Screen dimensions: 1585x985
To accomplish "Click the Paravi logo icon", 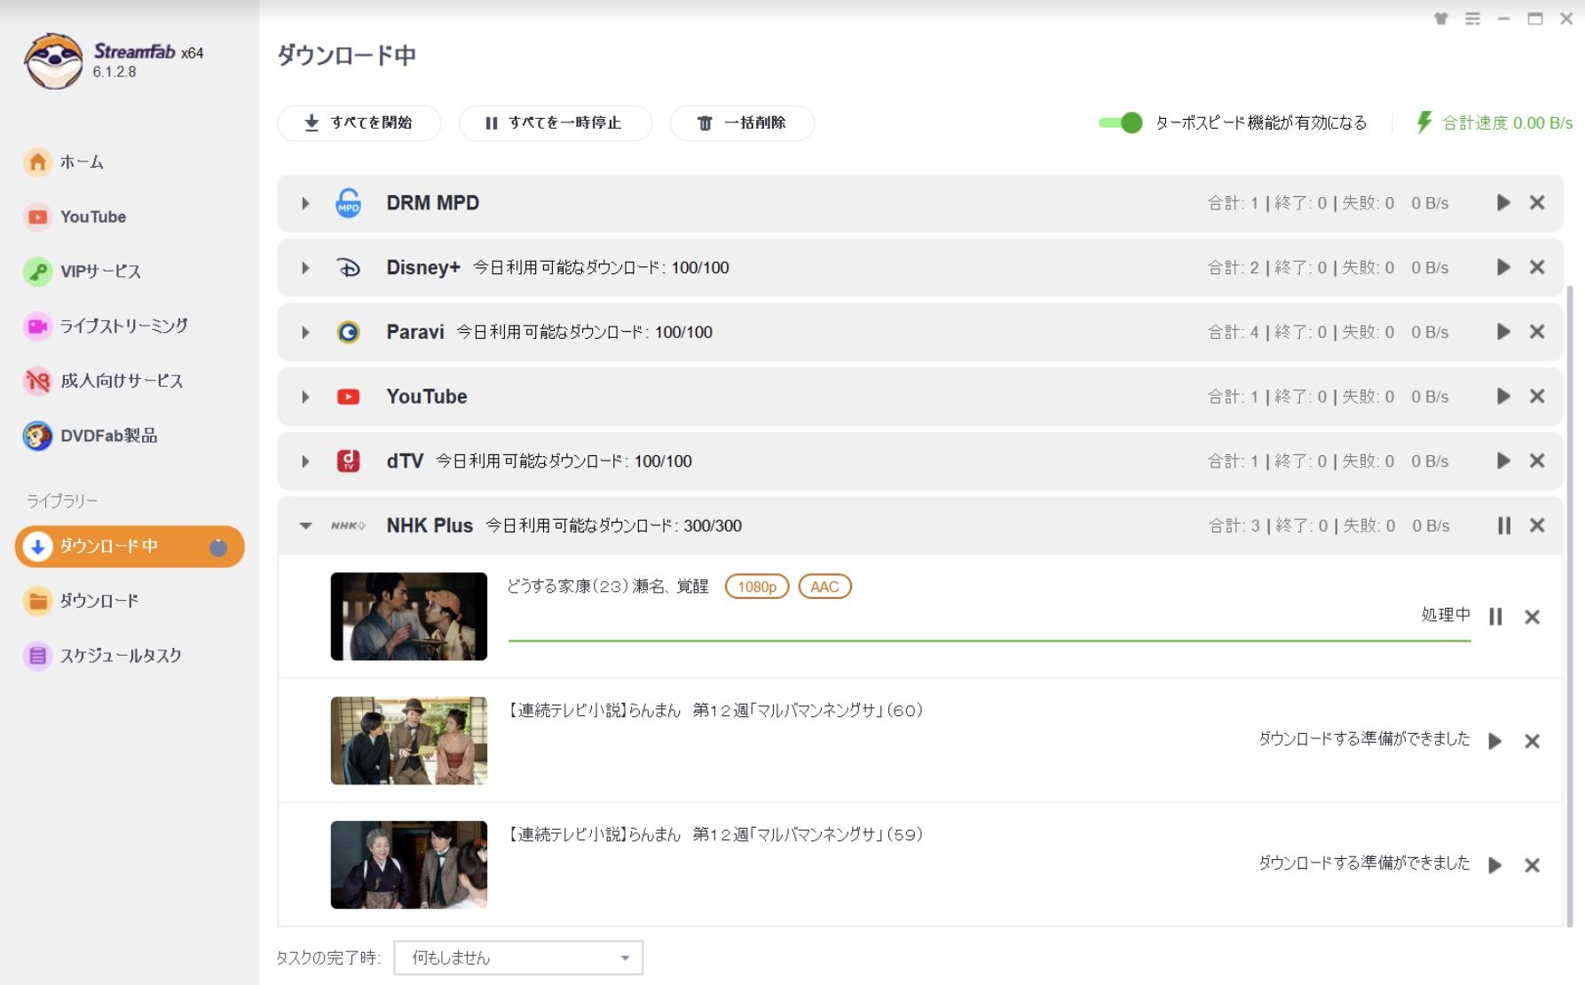I will (x=349, y=333).
